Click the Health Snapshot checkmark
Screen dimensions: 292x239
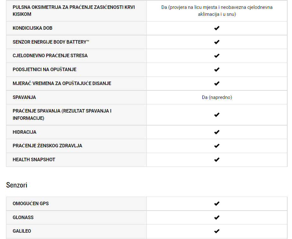click(217, 160)
